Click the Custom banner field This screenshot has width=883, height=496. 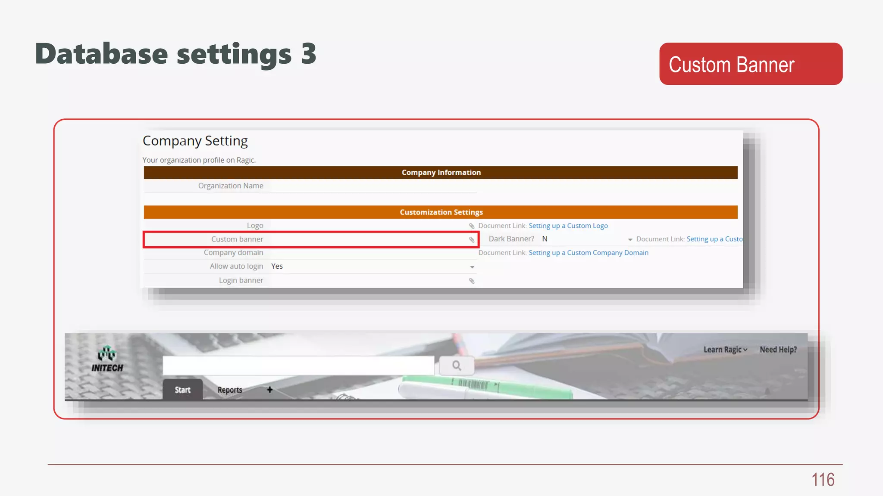click(373, 239)
